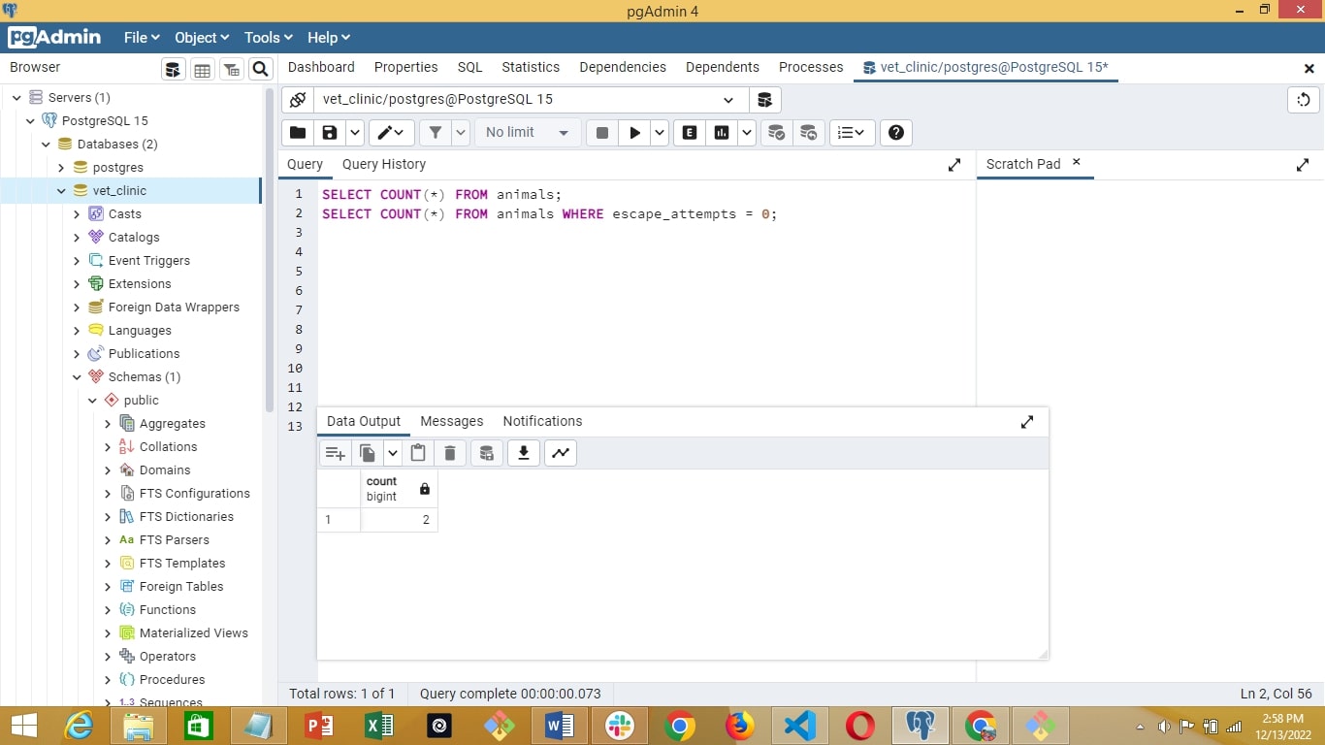Expand the Casts tree node
Screen dimensions: 1325x745
click(x=77, y=214)
